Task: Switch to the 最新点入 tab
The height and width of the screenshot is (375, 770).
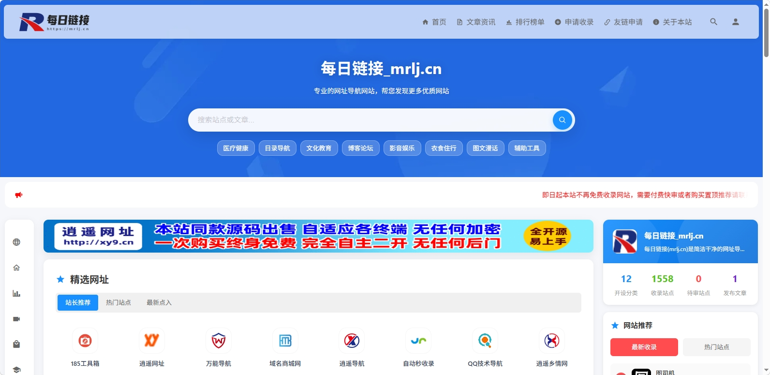Action: pos(159,302)
